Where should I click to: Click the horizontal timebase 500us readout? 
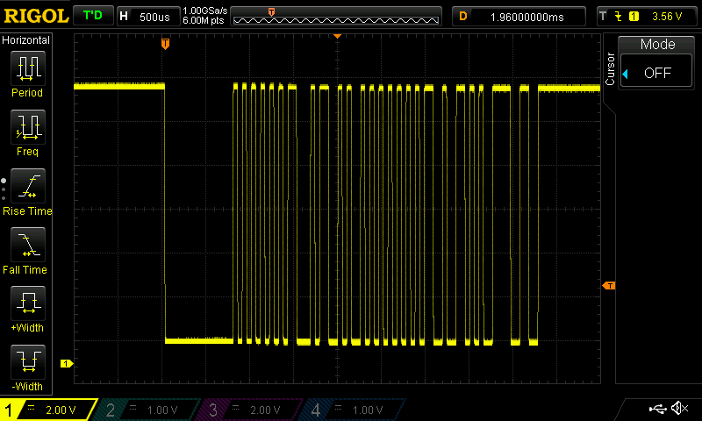(x=154, y=17)
